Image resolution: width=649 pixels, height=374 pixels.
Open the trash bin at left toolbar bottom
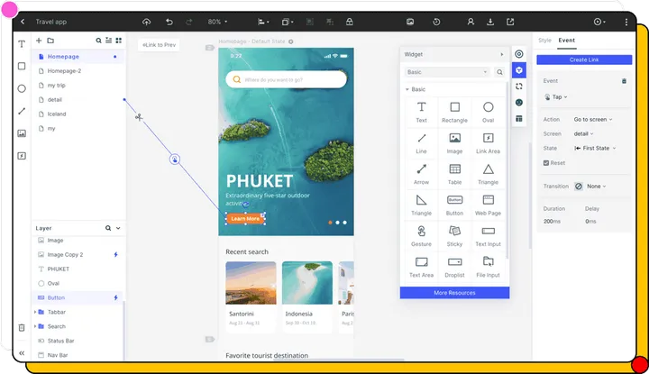coord(22,328)
